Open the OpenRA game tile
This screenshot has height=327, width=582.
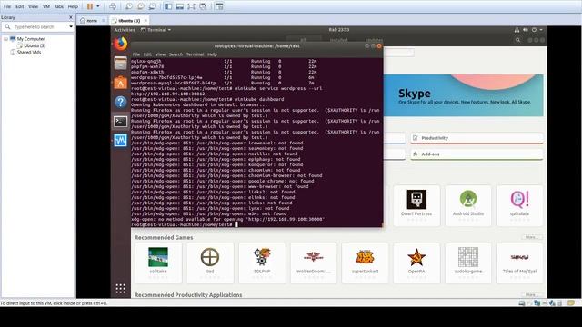[416, 263]
